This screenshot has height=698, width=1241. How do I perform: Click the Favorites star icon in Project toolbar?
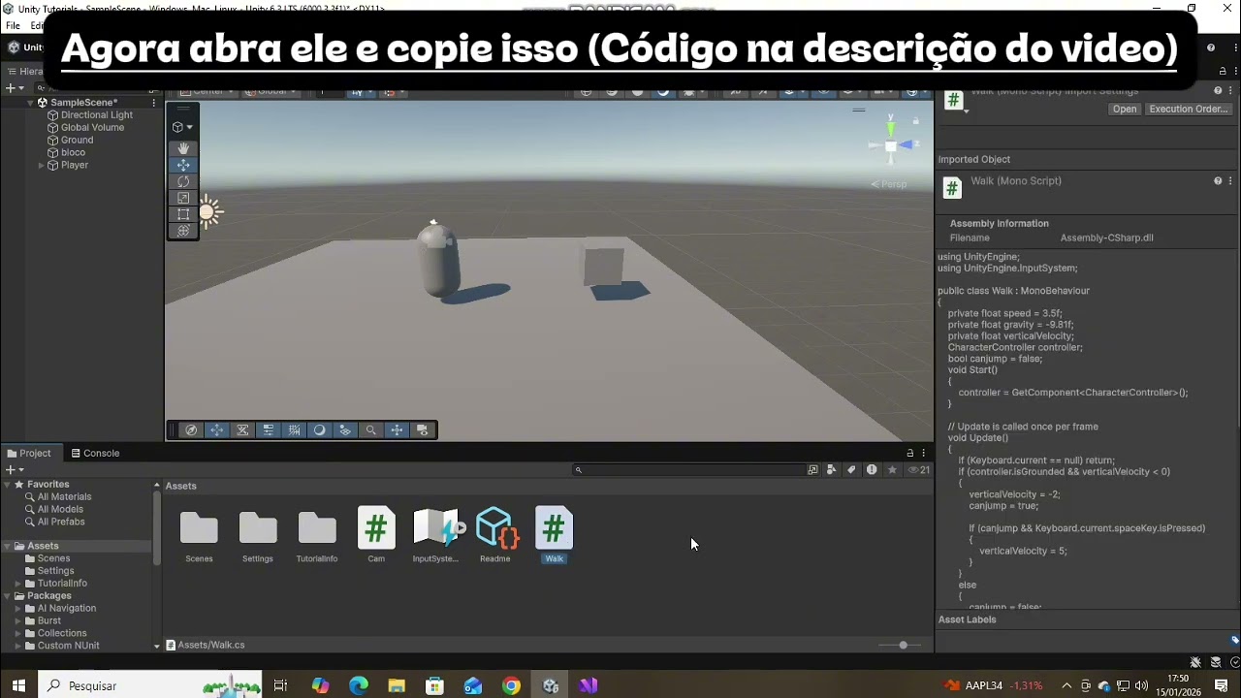click(x=892, y=470)
